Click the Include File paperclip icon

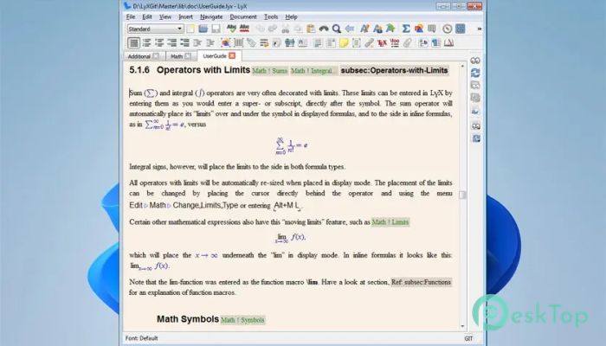(408, 43)
